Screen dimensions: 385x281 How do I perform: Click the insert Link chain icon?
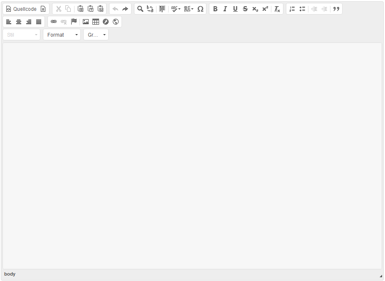tap(54, 22)
